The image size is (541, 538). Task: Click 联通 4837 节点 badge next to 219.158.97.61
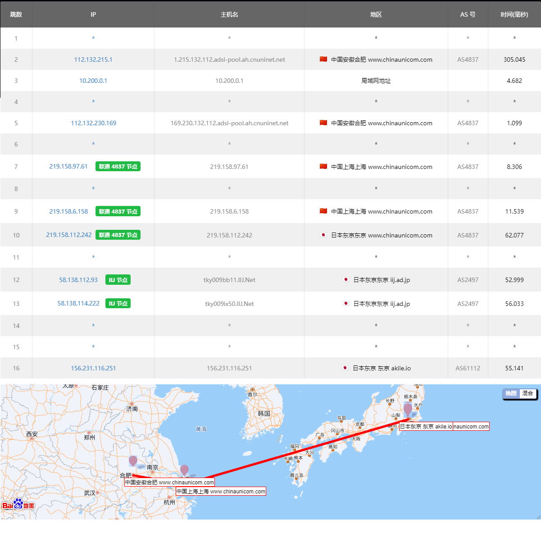(x=118, y=166)
